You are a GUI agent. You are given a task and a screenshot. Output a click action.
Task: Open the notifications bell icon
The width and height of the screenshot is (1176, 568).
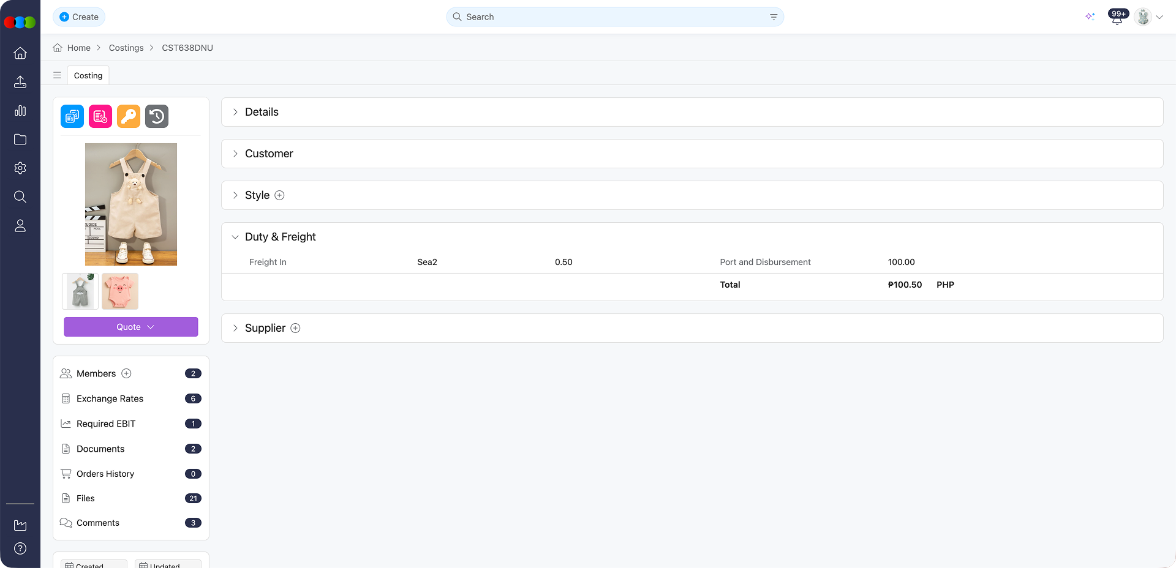pos(1117,18)
